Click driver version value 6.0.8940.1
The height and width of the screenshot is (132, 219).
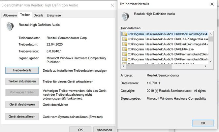pos(54,51)
